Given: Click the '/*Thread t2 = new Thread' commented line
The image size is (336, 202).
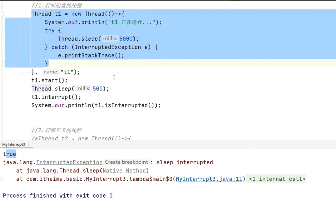Looking at the screenshot, I should [81, 138].
